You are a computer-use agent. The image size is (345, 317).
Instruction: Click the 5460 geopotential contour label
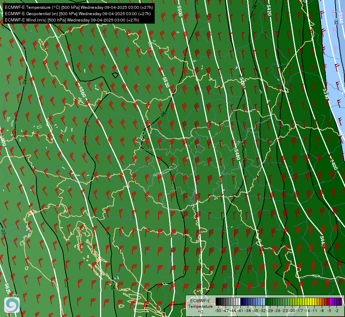(x=242, y=82)
